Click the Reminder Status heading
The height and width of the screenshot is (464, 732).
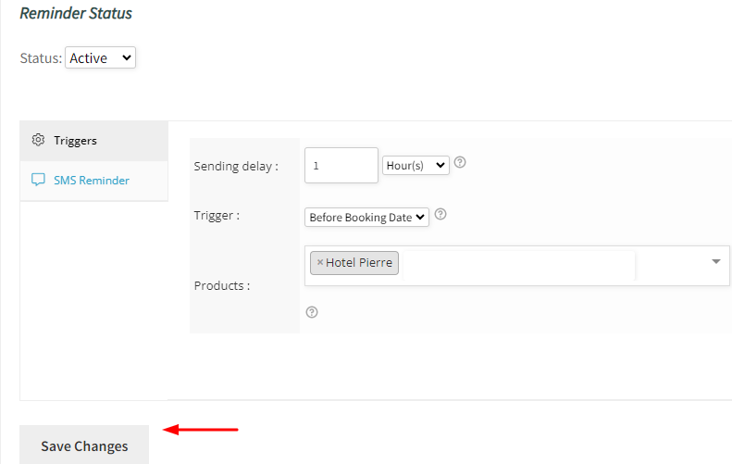tap(76, 13)
